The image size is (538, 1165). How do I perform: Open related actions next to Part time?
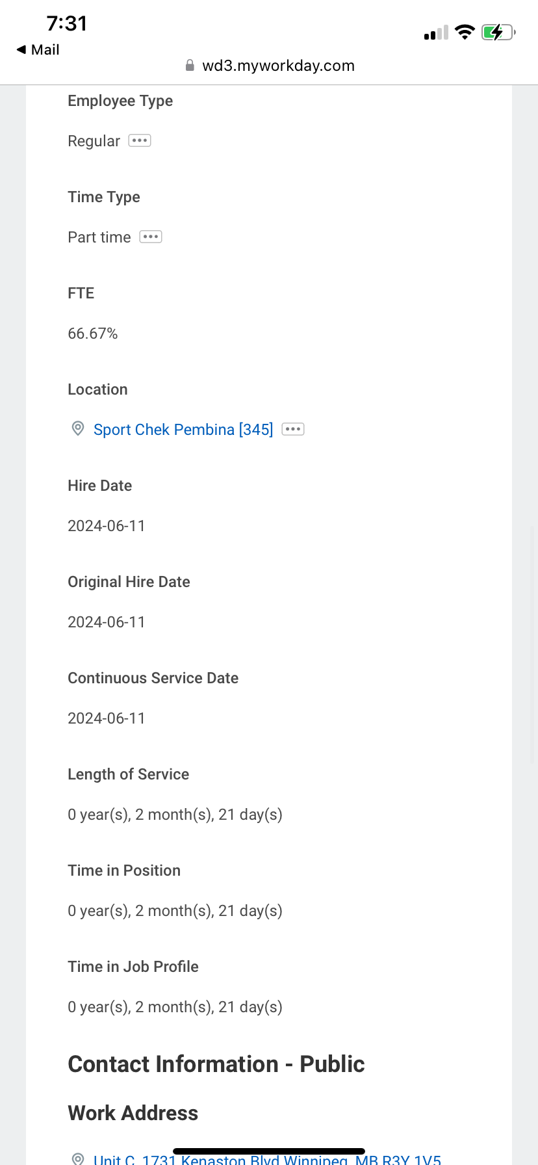151,237
